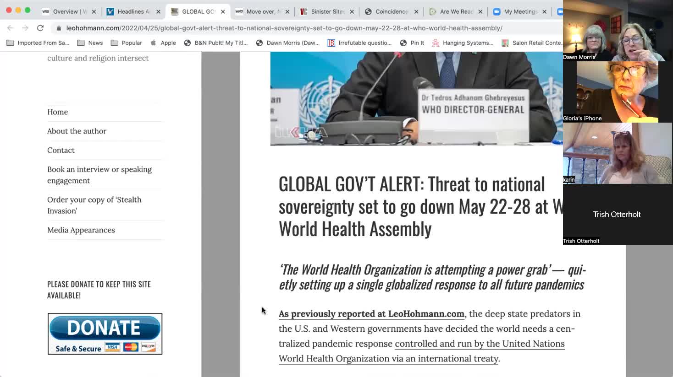Click the Pin It bookmark
This screenshot has width=673, height=377.
point(412,43)
